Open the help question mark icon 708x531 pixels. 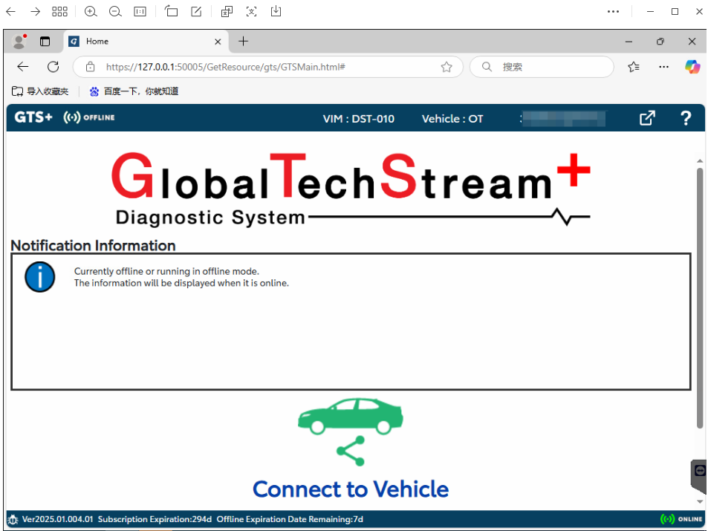[686, 118]
